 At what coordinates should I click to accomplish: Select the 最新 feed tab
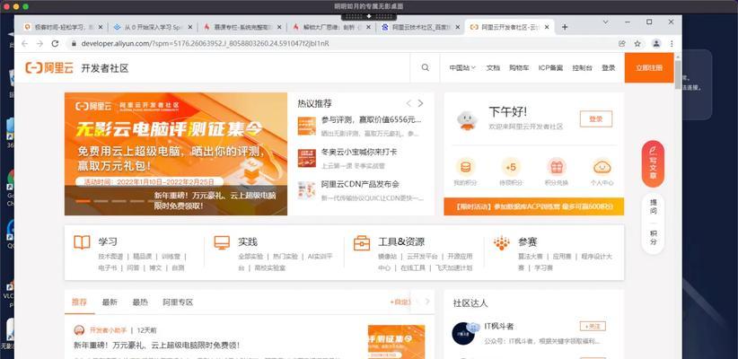click(x=110, y=302)
